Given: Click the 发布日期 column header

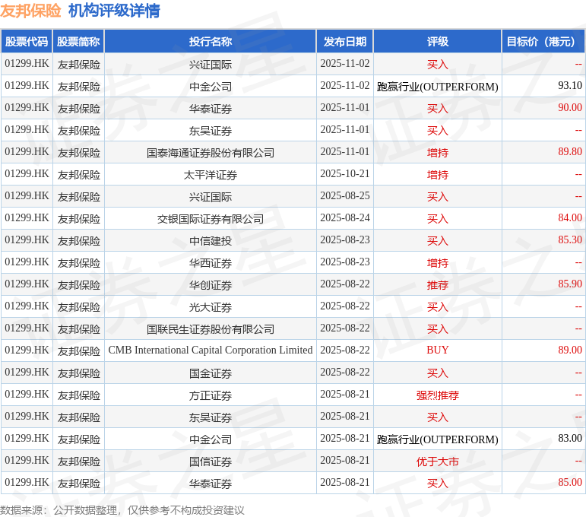Looking at the screenshot, I should [x=345, y=42].
